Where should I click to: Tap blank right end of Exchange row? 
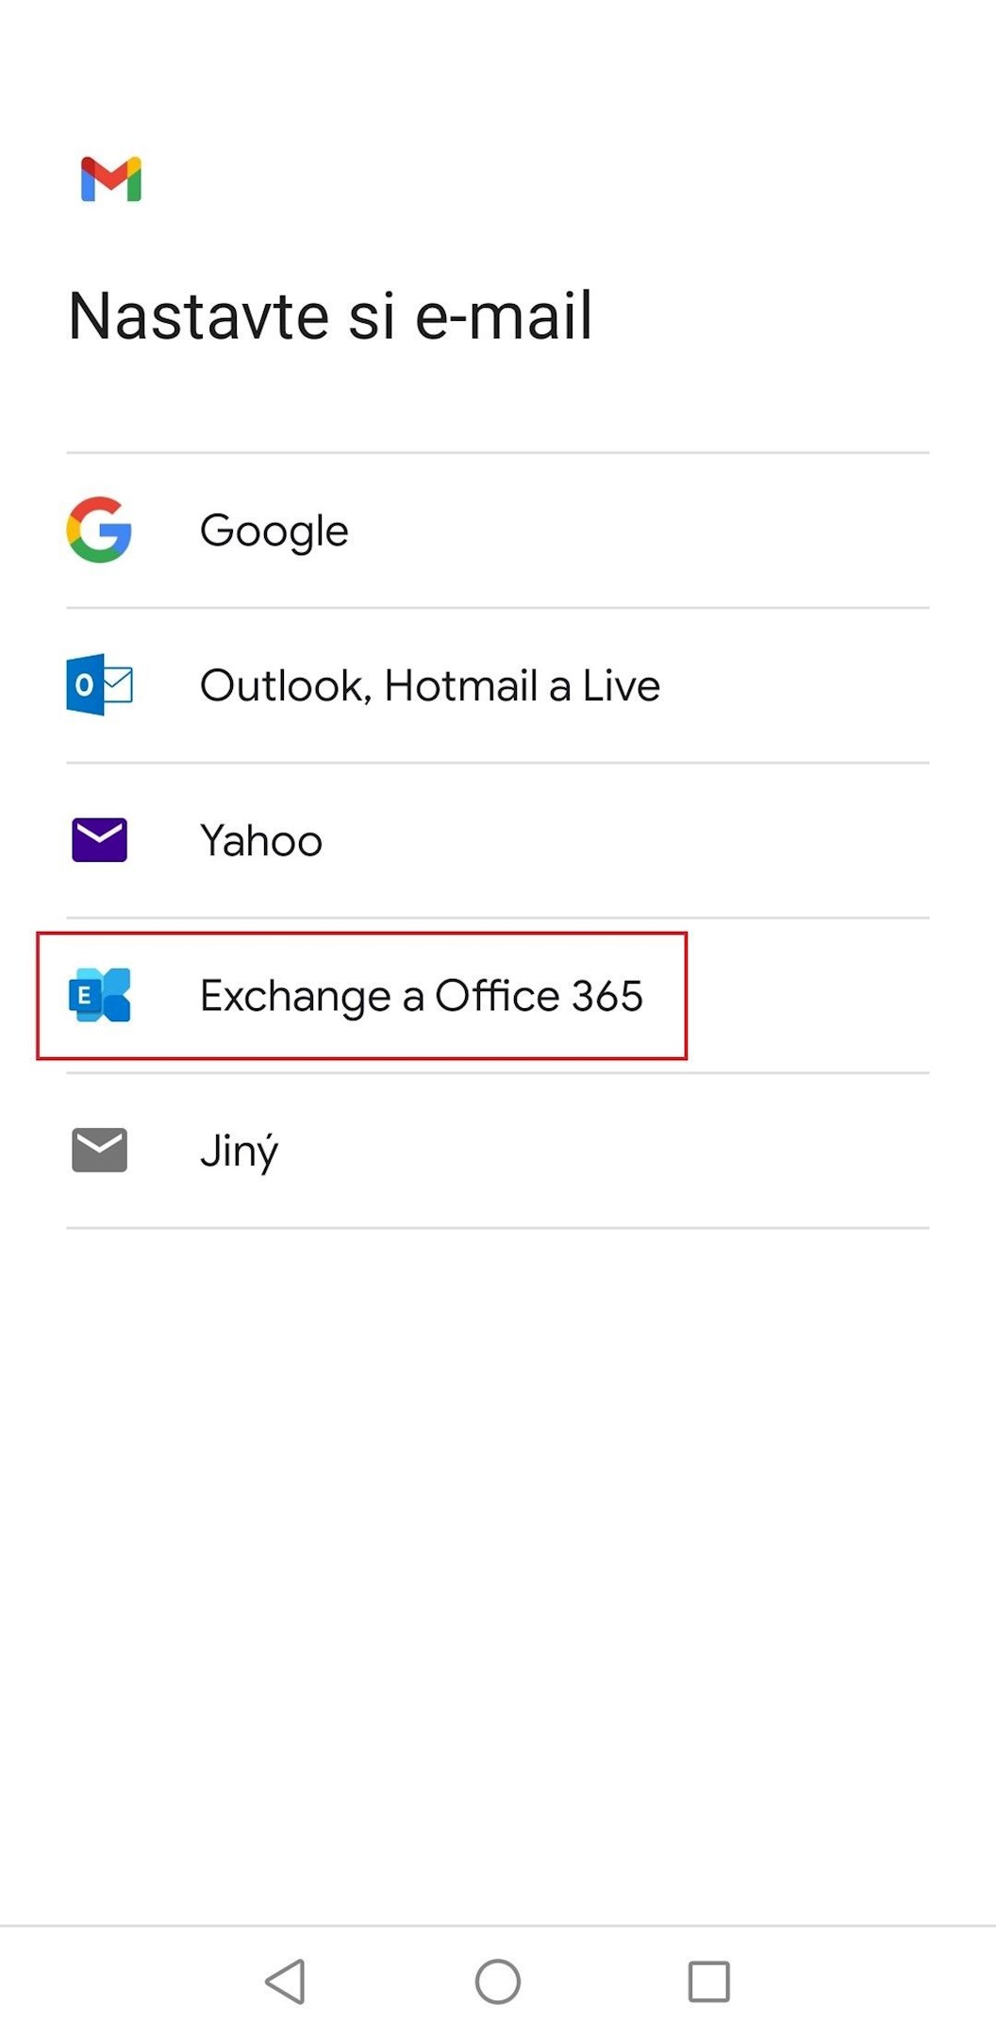[830, 996]
